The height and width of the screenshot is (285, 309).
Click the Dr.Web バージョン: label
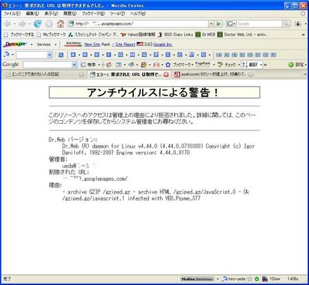73,139
